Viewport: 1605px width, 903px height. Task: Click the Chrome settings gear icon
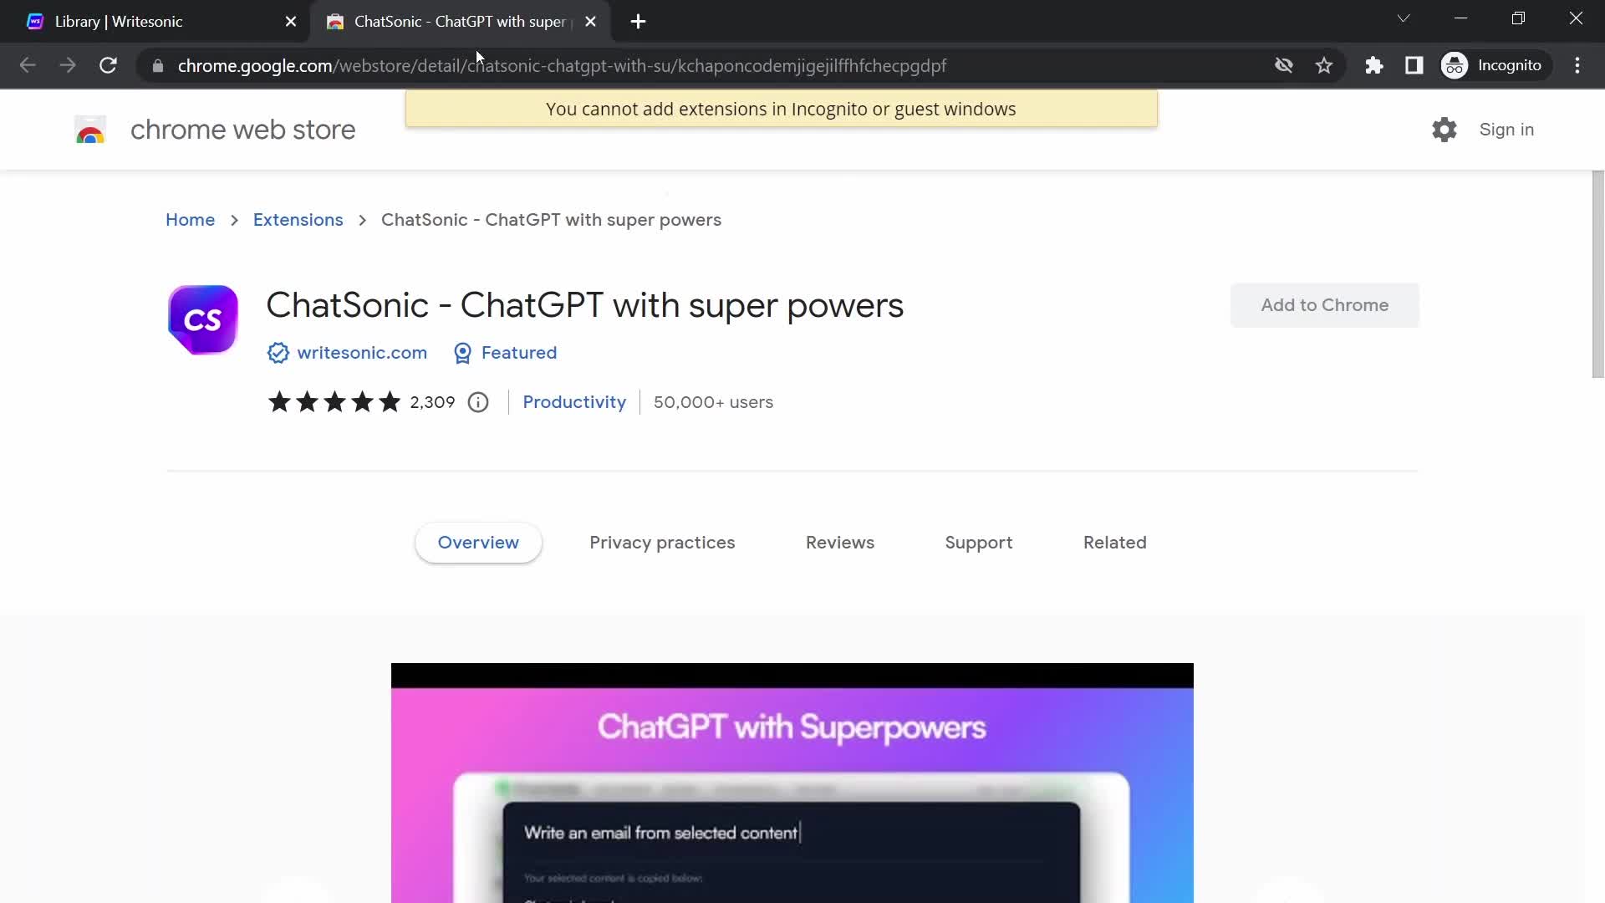tap(1446, 129)
